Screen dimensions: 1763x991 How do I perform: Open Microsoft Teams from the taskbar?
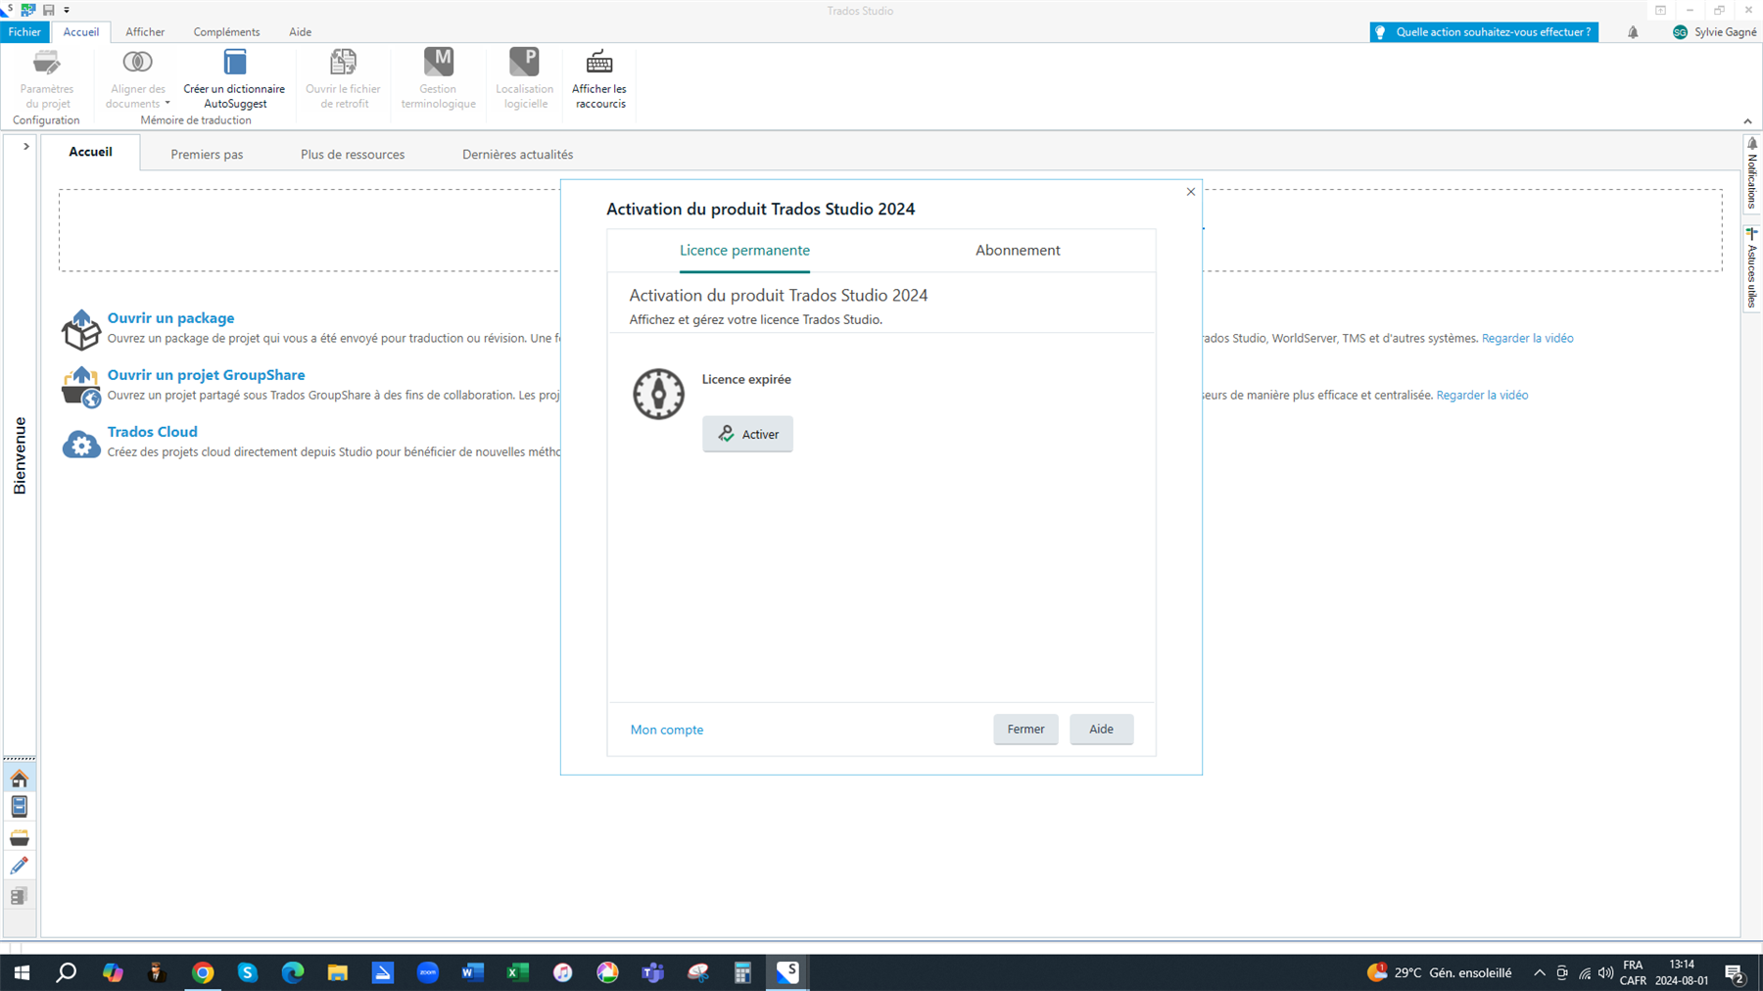pos(652,972)
